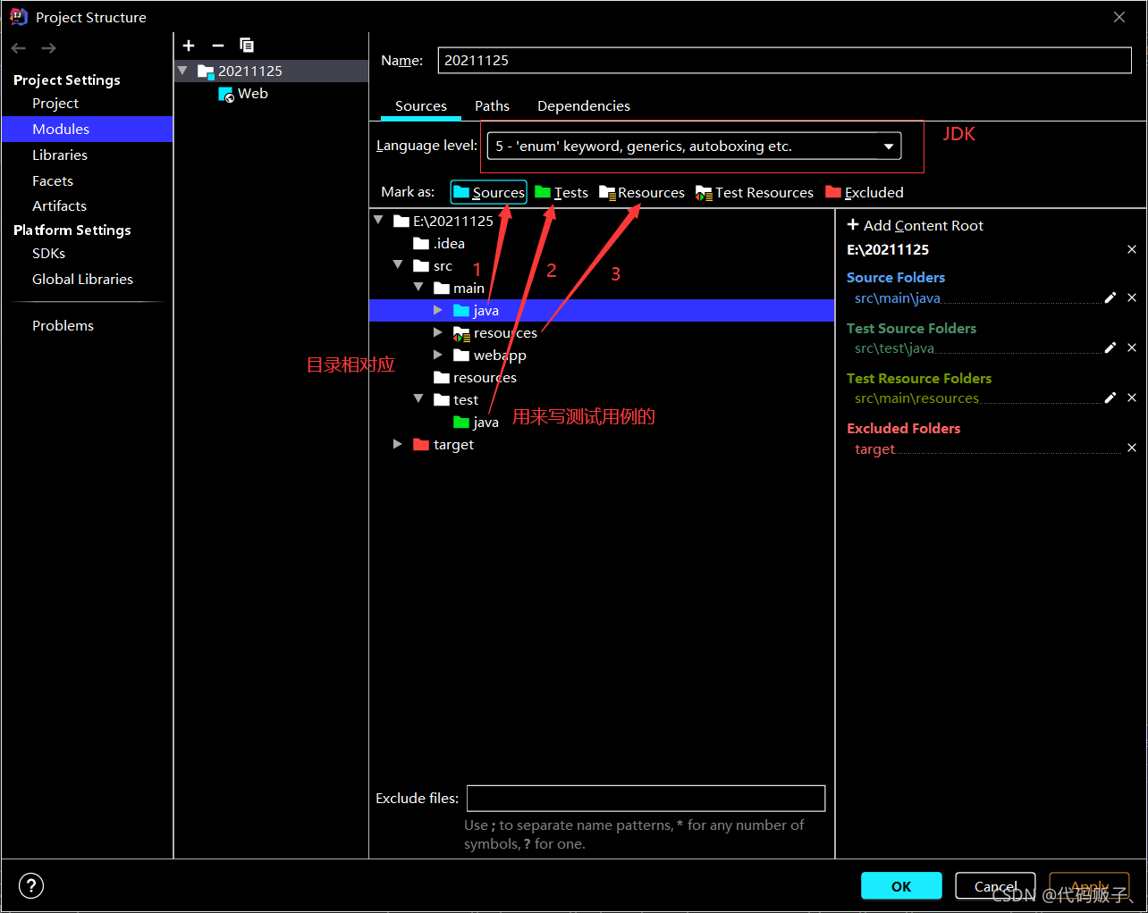Navigate back with left arrow

tap(19, 48)
